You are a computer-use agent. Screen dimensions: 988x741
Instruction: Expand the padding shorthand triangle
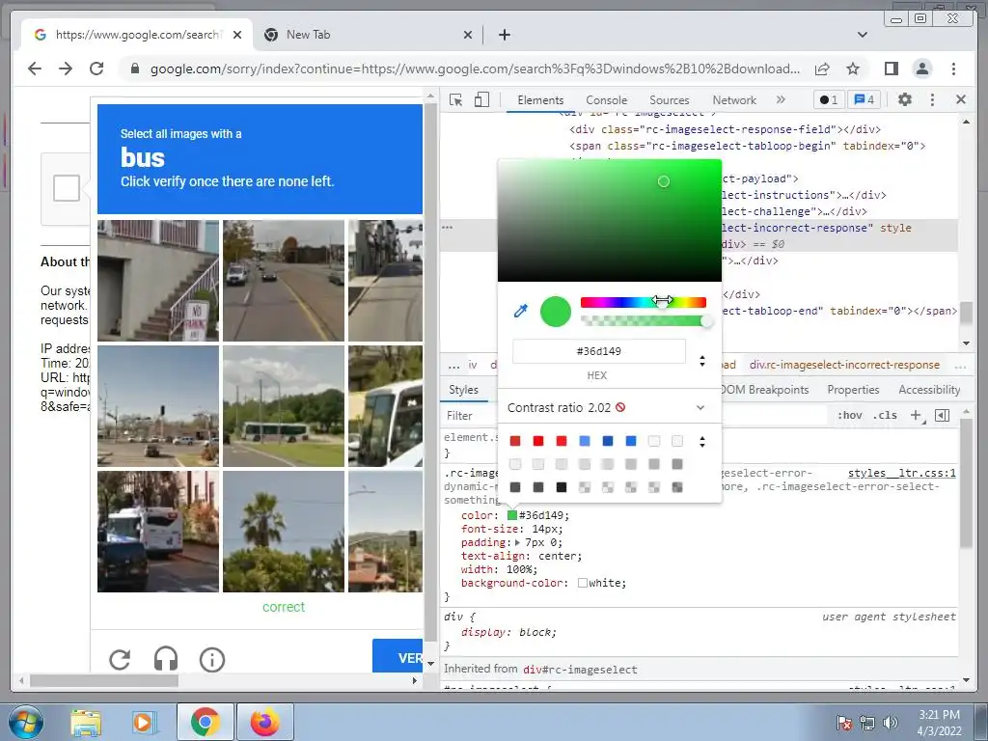click(x=518, y=542)
